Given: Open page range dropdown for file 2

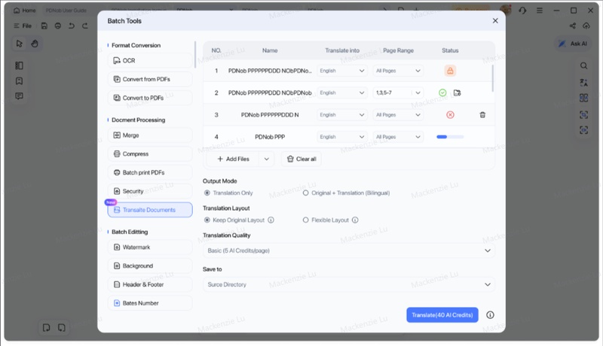Looking at the screenshot, I should tap(418, 93).
